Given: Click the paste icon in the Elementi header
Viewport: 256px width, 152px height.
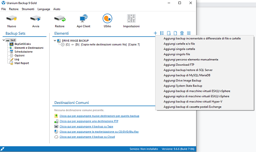Looking at the screenshot, I should click(x=169, y=33).
